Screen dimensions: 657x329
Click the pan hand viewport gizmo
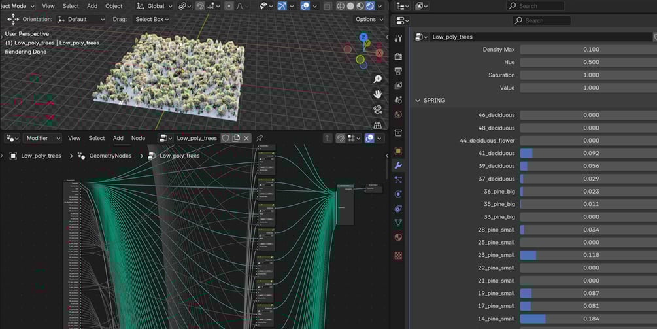pyautogui.click(x=377, y=94)
